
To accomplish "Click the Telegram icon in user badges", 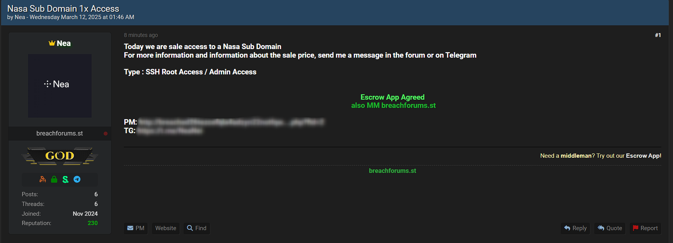I will pyautogui.click(x=77, y=179).
